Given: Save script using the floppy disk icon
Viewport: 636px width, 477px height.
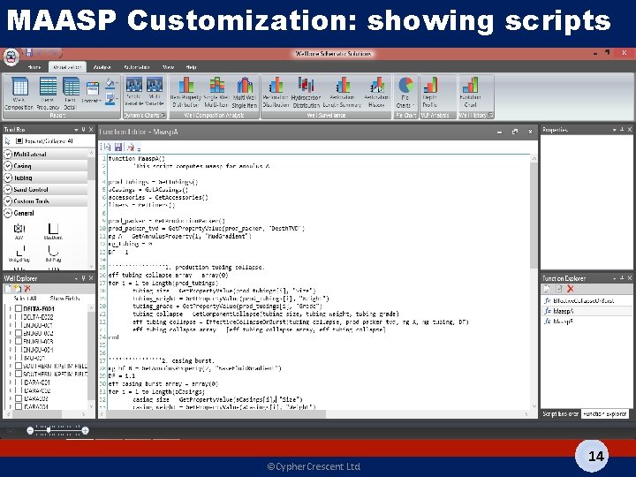Looking at the screenshot, I should tap(118, 147).
